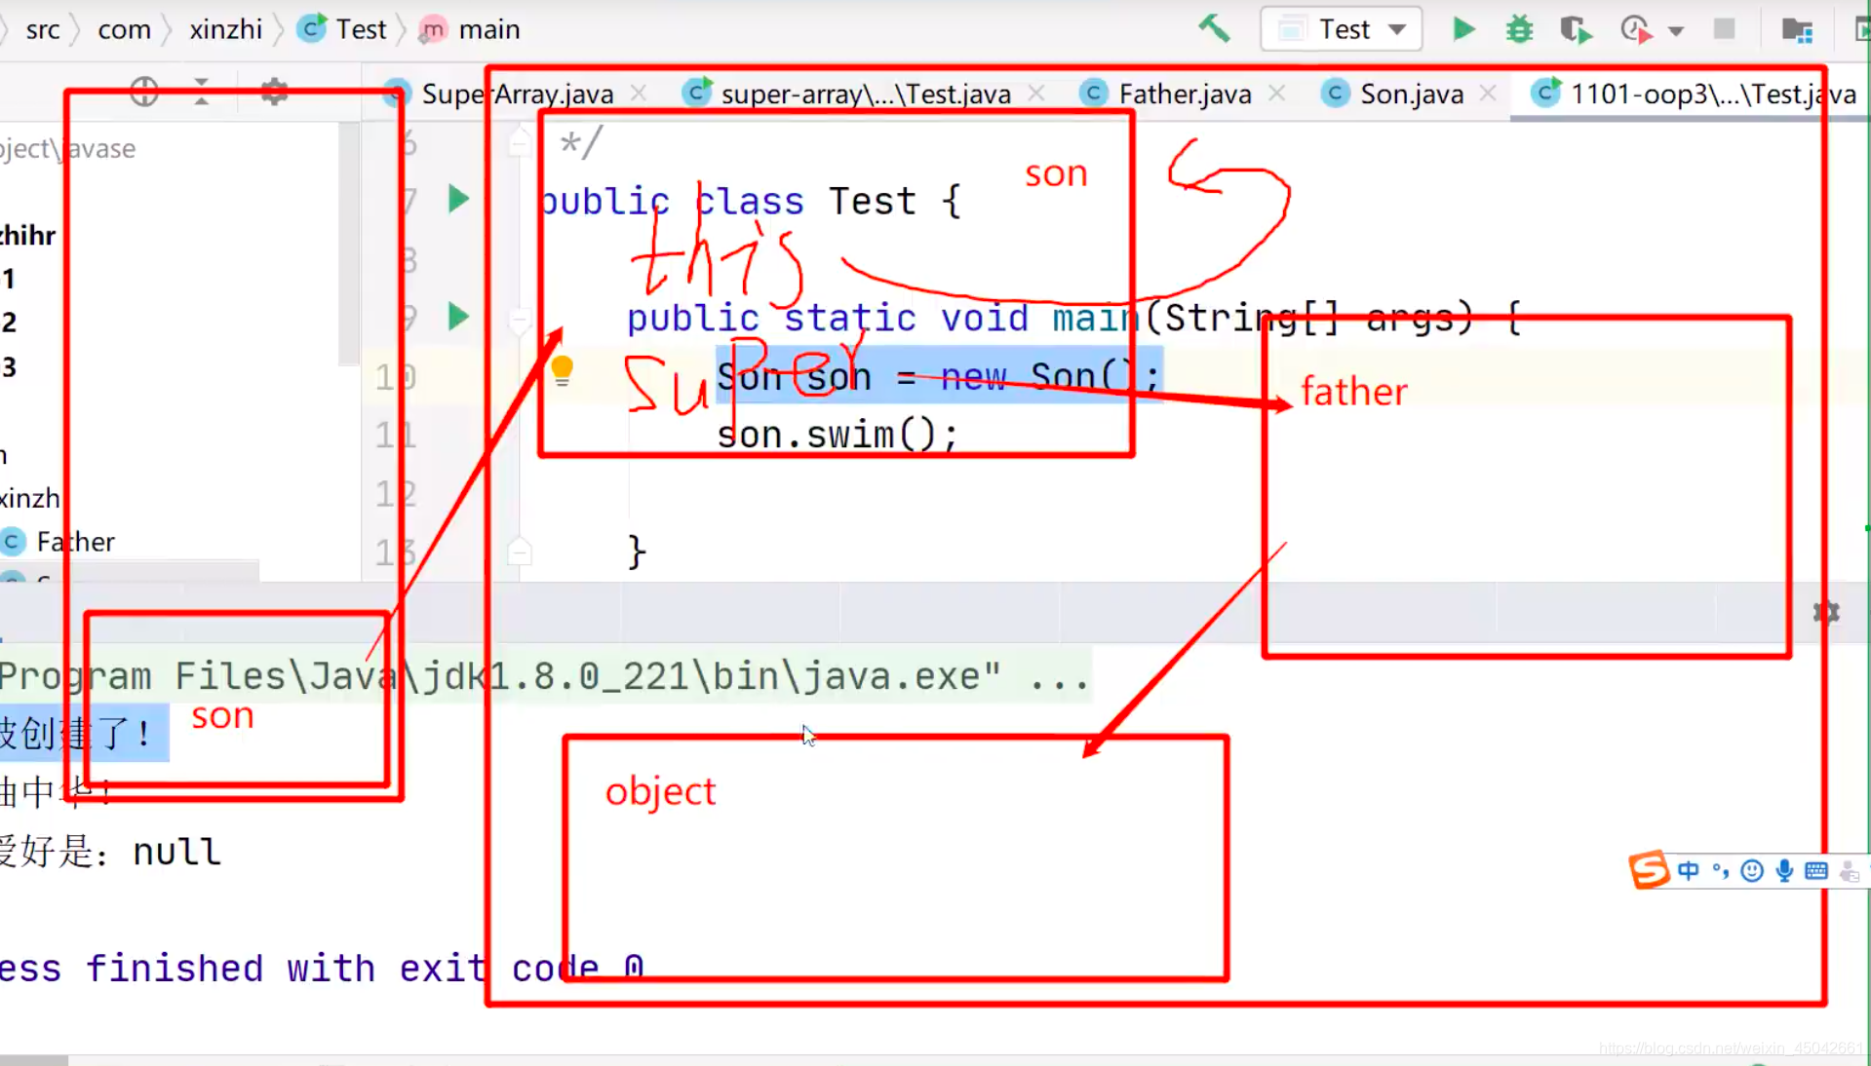Screen dimensions: 1871x1066
Task: Click the profiler run icon
Action: click(x=1637, y=29)
